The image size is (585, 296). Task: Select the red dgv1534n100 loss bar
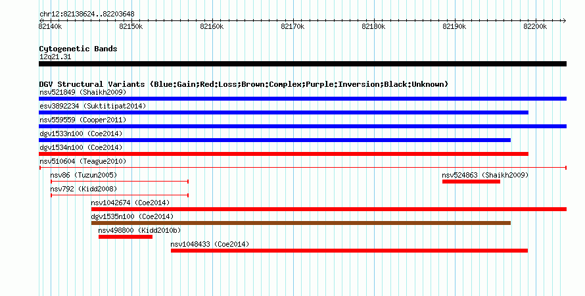[283, 154]
